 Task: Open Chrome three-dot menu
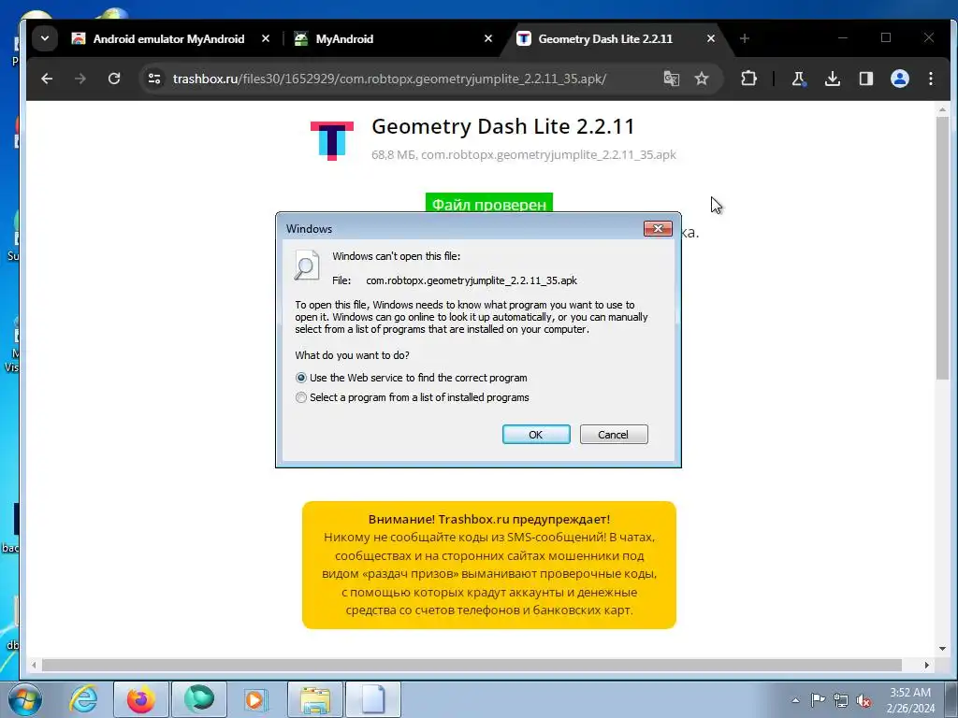[x=931, y=79]
